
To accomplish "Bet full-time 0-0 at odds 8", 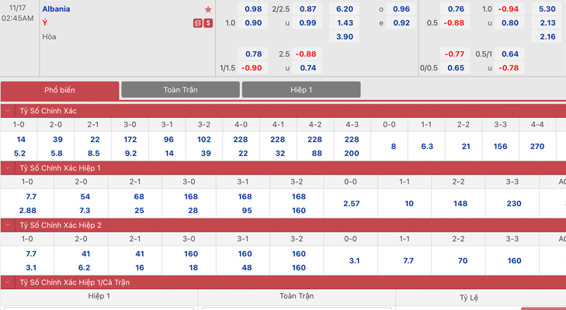I will click(x=394, y=146).
